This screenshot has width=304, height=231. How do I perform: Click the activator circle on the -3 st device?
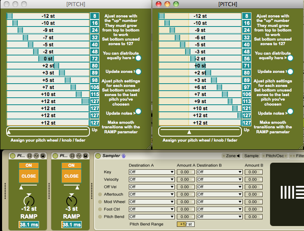[x=55, y=156]
